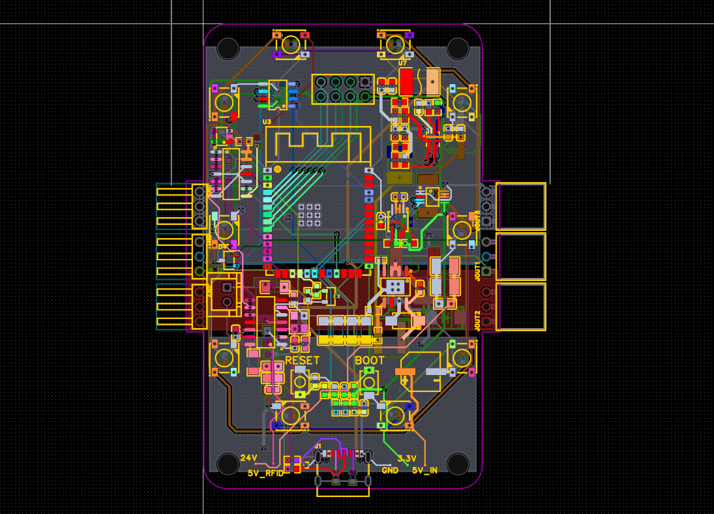This screenshot has width=714, height=514.
Task: Select the gray minus pad of the polarized capacitor
Action: pyautogui.click(x=436, y=372)
